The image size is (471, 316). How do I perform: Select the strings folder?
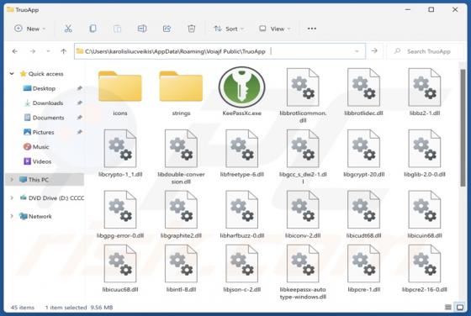[181, 87]
